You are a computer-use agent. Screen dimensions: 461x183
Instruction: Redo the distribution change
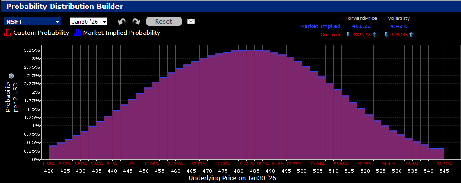tap(136, 22)
